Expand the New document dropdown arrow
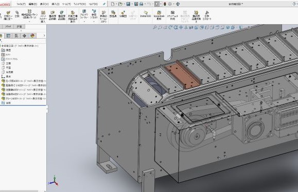Screen dimensions: 298x192 pyautogui.click(x=116, y=4)
